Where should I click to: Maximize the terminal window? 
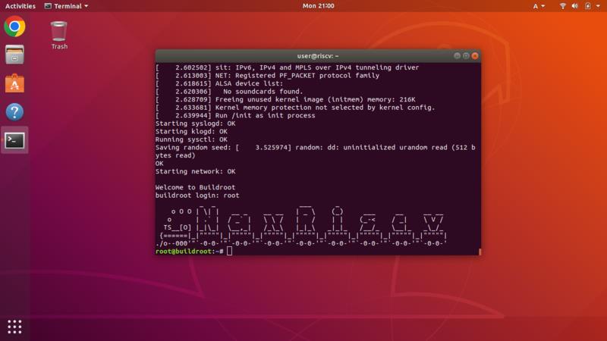coord(466,56)
